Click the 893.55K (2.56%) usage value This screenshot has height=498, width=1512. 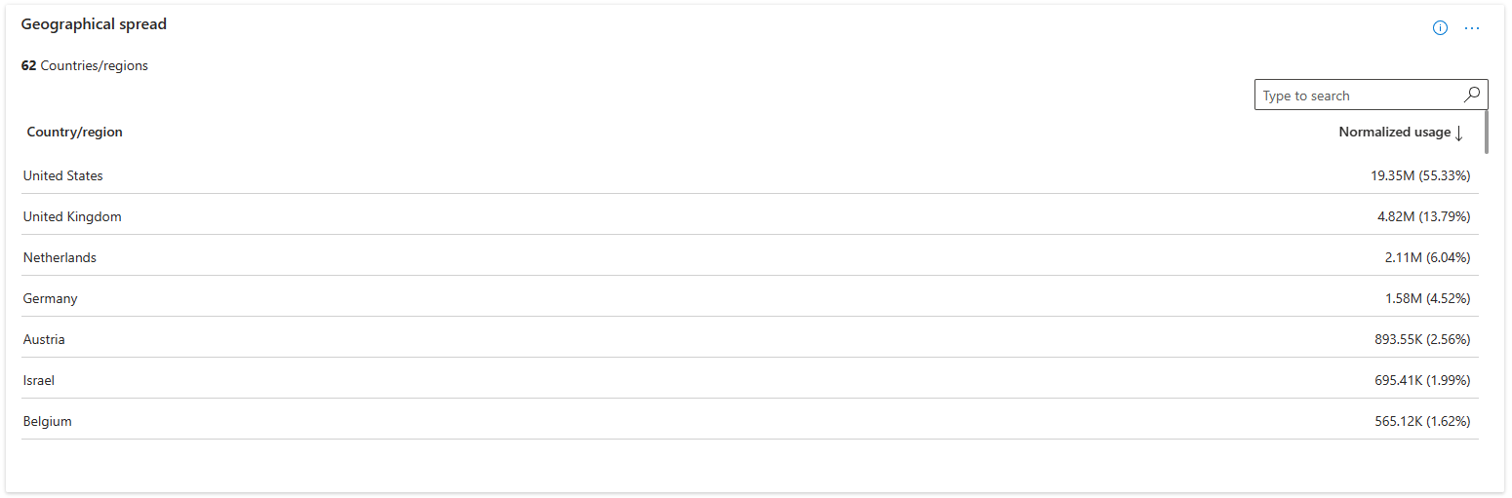(x=1422, y=339)
